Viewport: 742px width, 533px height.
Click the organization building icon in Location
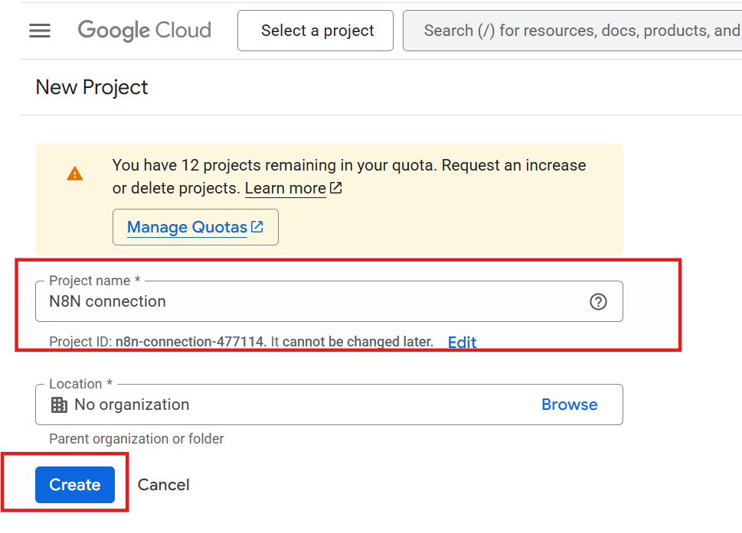(59, 405)
